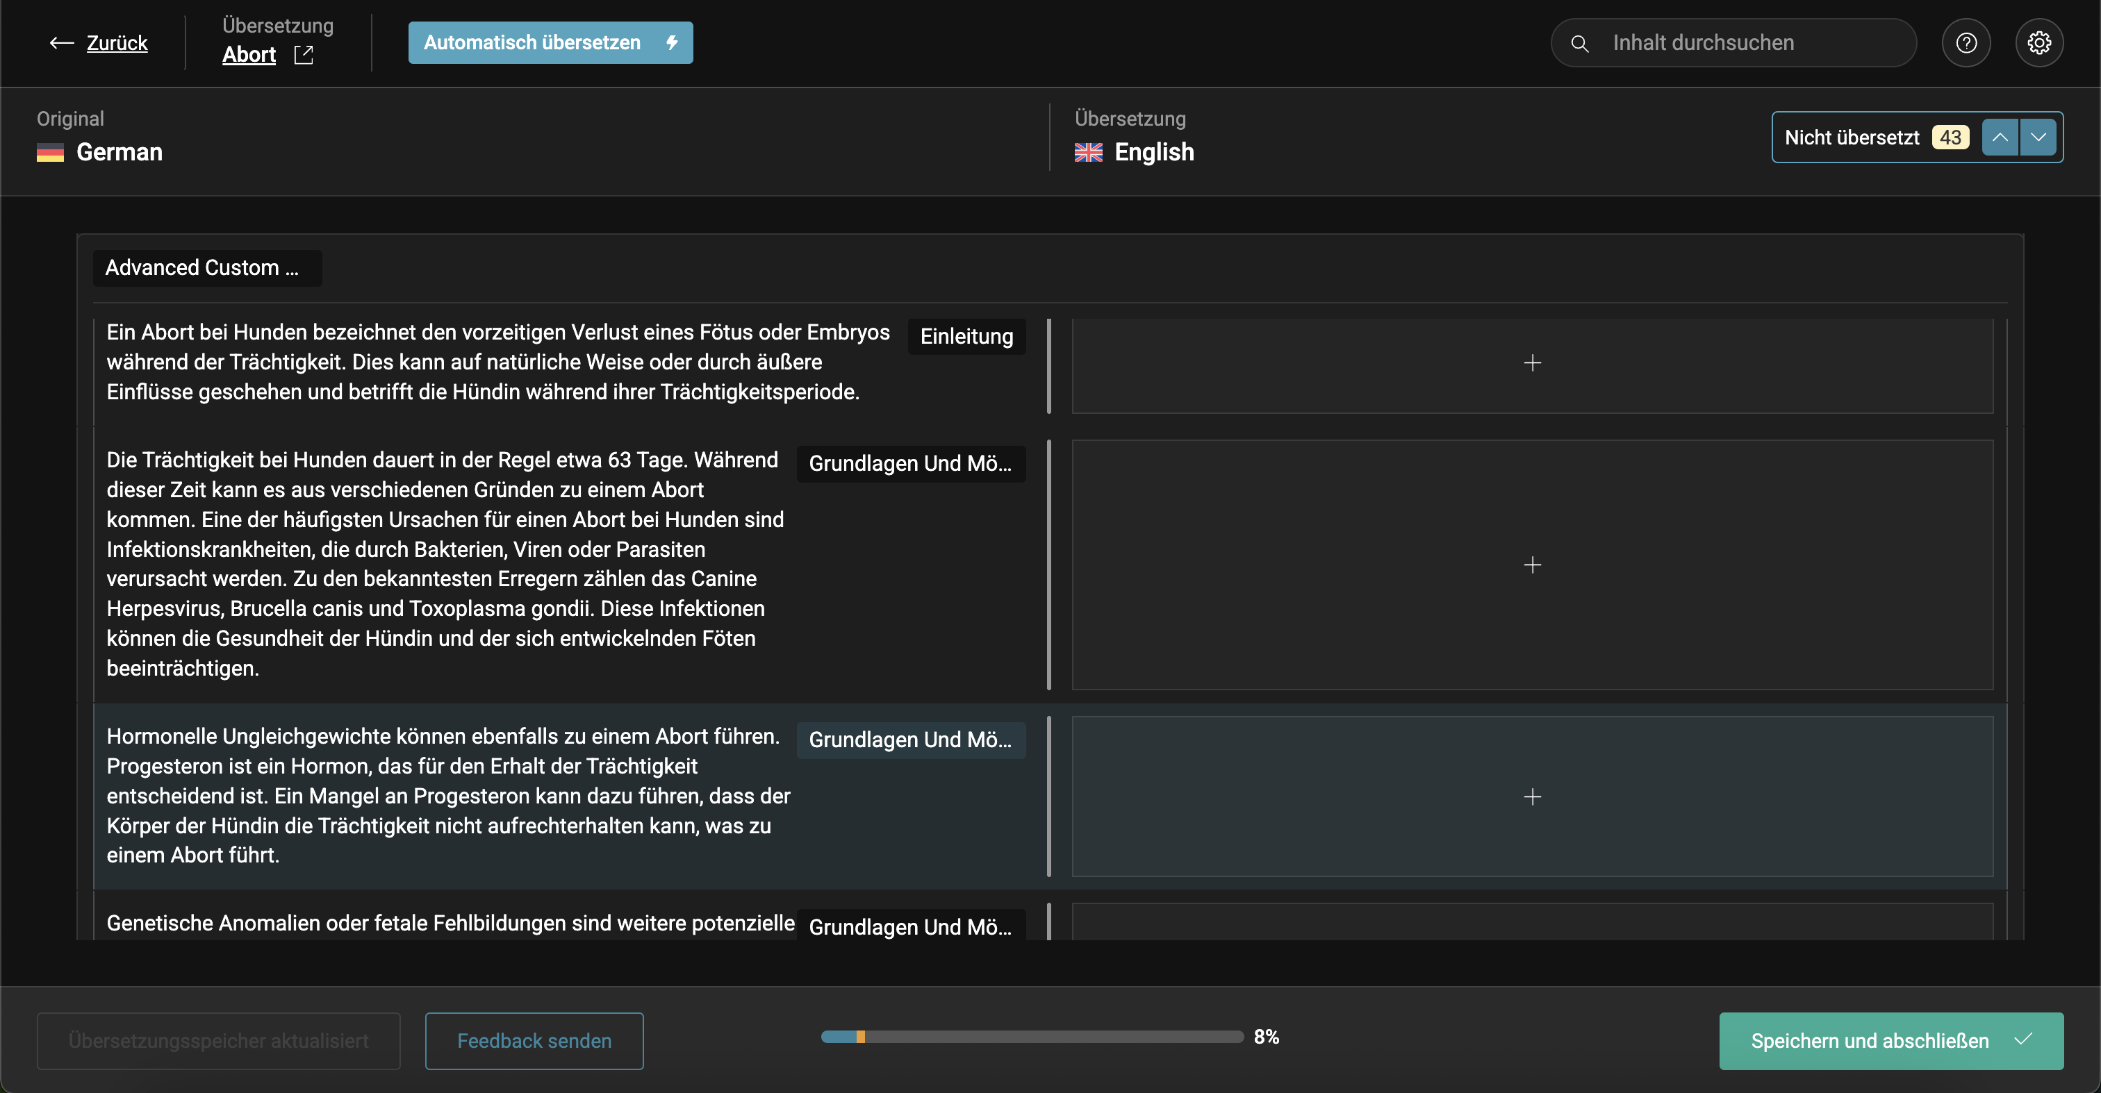
Task: Open the settings gear icon
Action: [x=2039, y=43]
